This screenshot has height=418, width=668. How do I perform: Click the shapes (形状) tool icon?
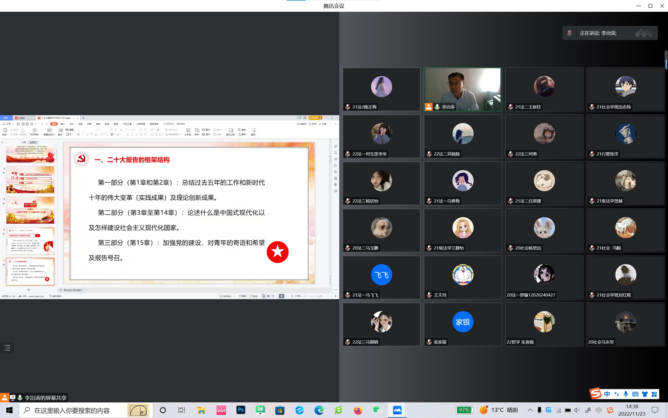coord(197,130)
